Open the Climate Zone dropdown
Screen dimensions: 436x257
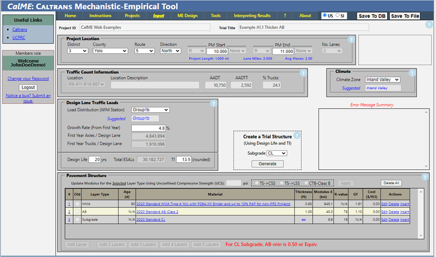[x=382, y=80]
